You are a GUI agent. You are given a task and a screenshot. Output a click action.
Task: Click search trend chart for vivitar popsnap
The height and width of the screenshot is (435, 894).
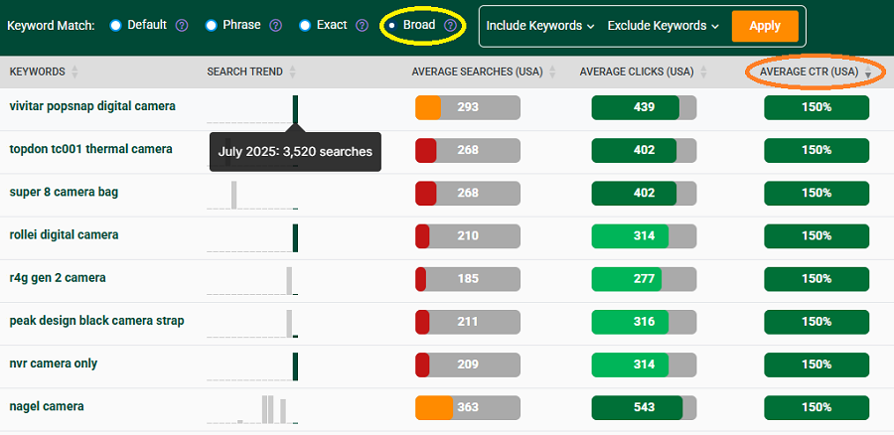click(x=252, y=109)
